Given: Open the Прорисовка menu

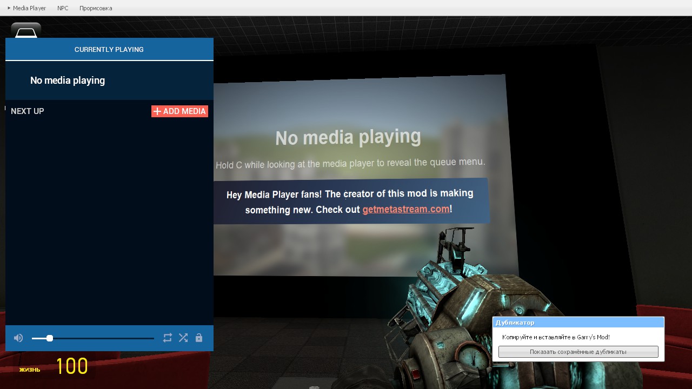Looking at the screenshot, I should (x=96, y=8).
